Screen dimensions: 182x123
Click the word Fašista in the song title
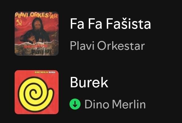click(128, 24)
